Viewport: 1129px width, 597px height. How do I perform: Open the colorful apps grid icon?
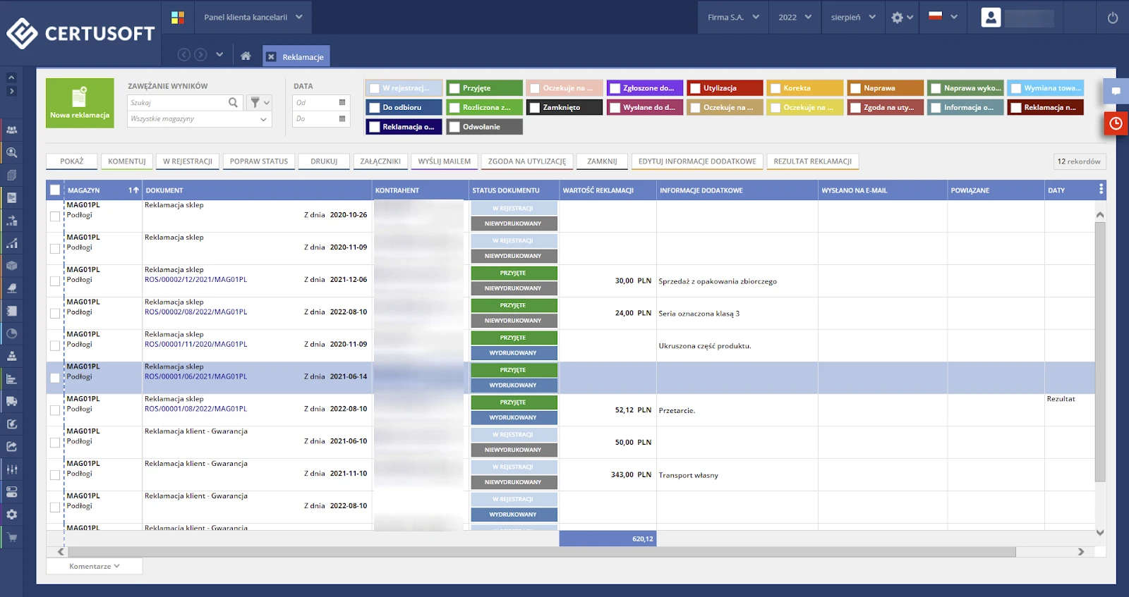[178, 18]
